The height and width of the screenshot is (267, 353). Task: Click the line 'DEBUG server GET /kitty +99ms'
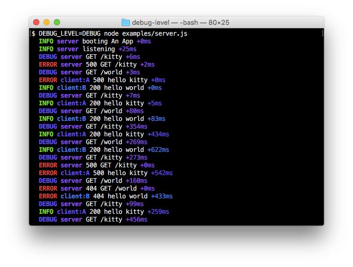(91, 204)
